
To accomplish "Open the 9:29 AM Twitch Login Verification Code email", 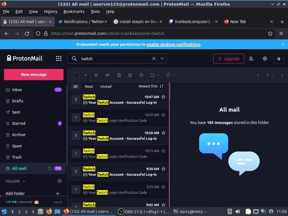I will tap(118, 190).
